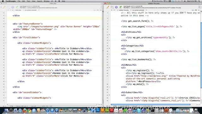Open Dashboard clock icon in the Dock
Image resolution: width=202 pixels, height=114 pixels.
point(11,111)
